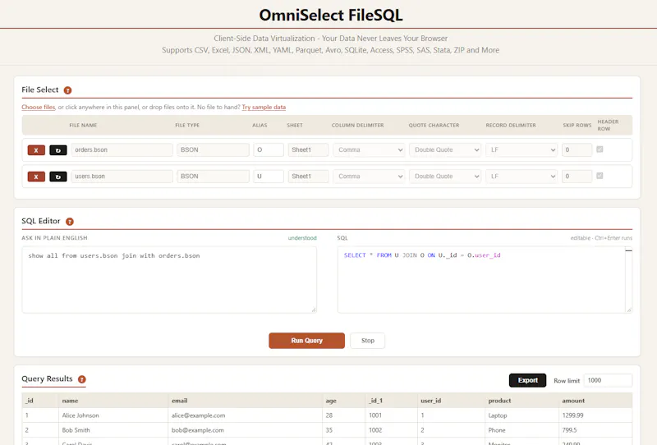Click the OmniSelect FileSQL title
657x445 pixels.
[x=331, y=15]
